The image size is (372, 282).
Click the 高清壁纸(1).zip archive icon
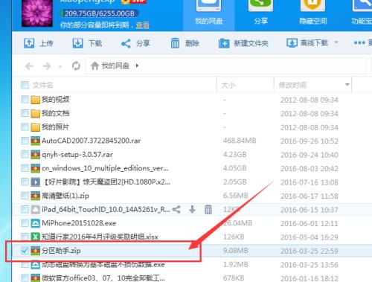click(35, 196)
